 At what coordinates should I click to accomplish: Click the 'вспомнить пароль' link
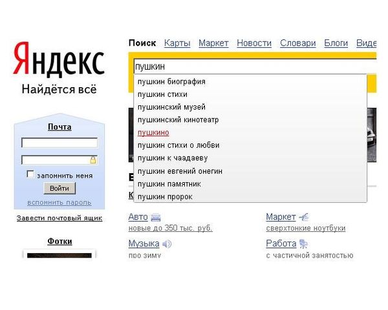[x=59, y=202]
